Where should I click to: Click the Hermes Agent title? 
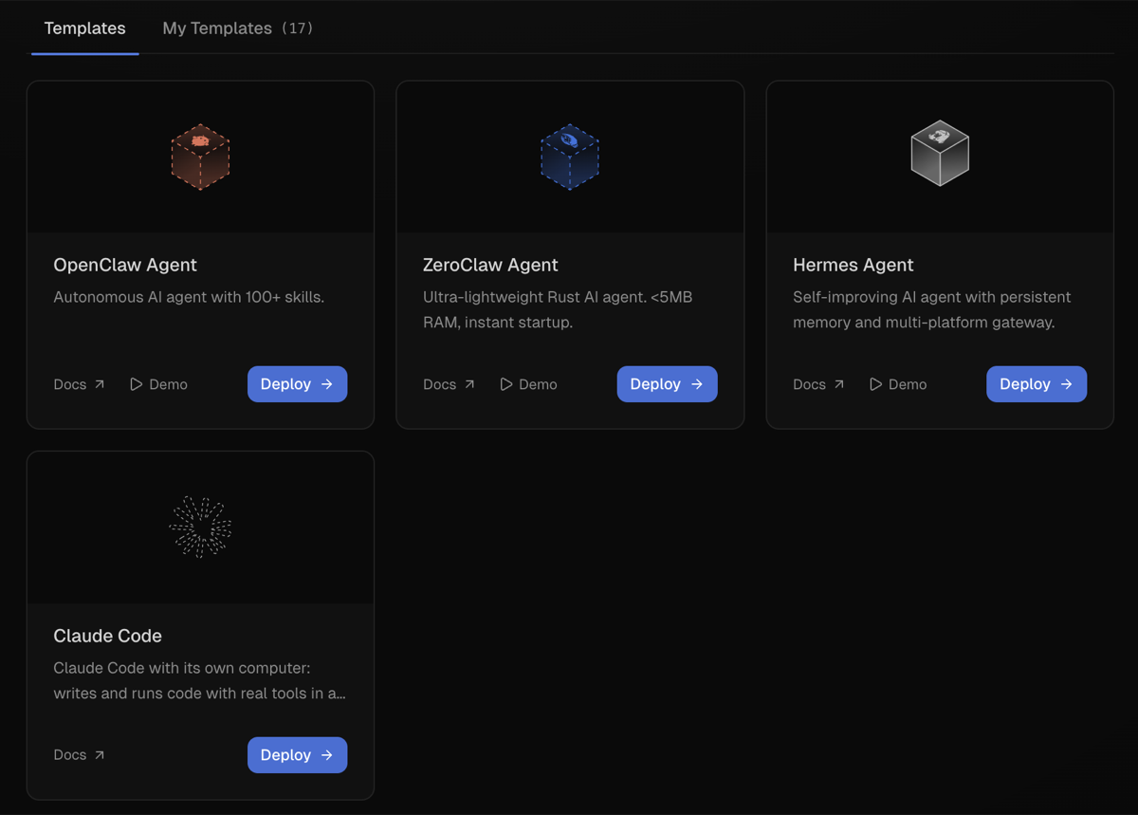click(x=853, y=265)
